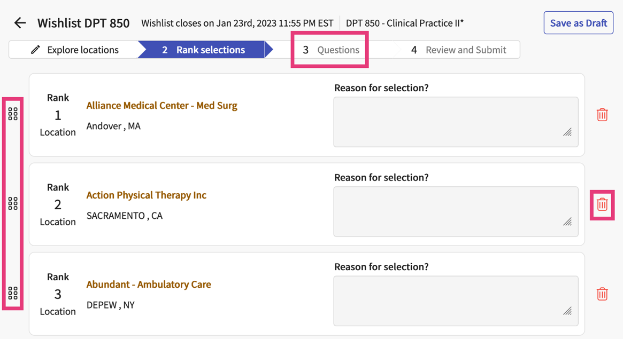623x339 pixels.
Task: Open Abundant - Ambulatory Care link
Action: pyautogui.click(x=149, y=285)
